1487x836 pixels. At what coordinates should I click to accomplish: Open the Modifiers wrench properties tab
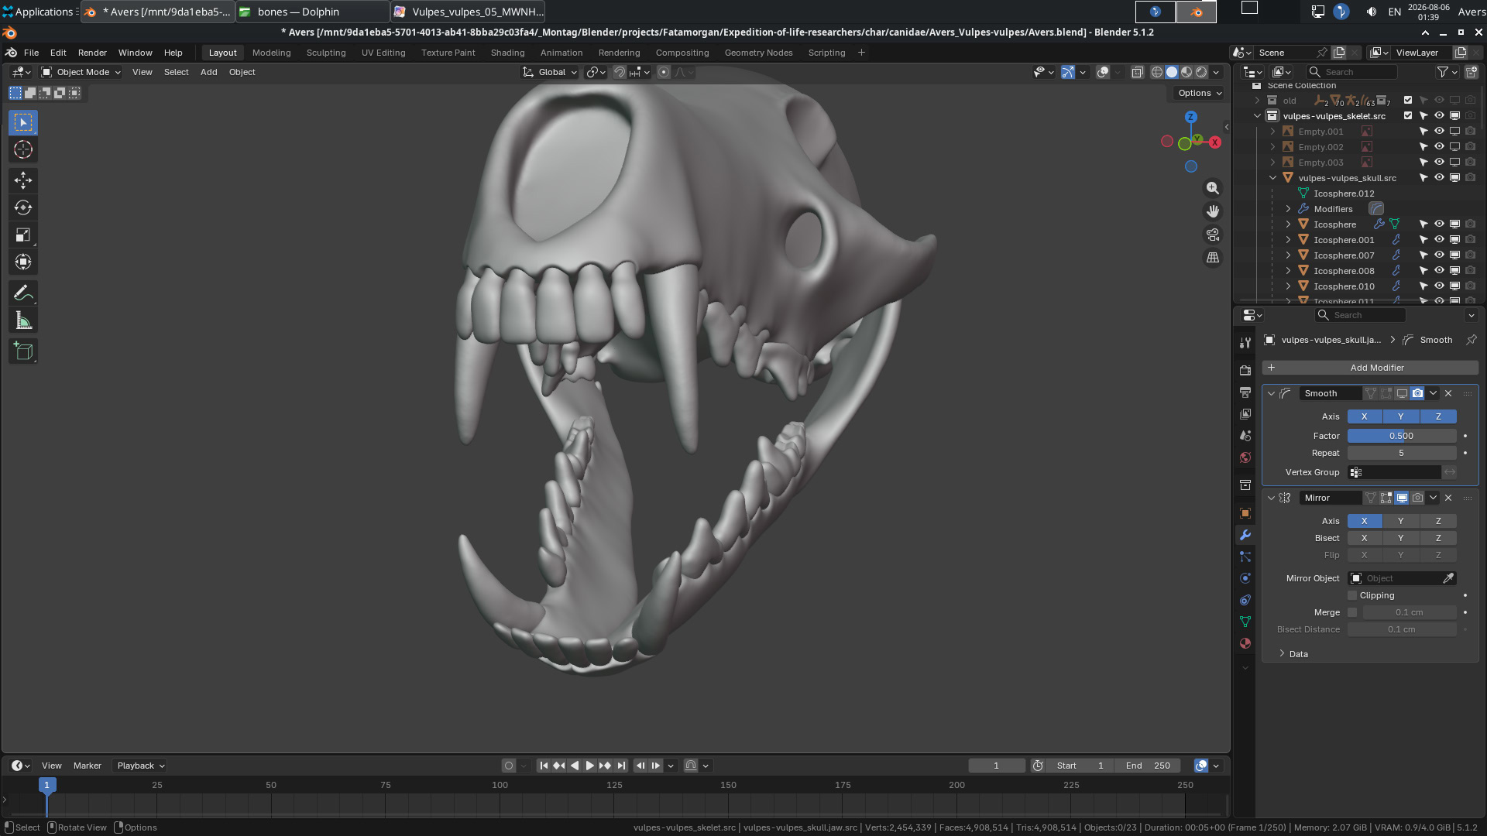pos(1245,535)
